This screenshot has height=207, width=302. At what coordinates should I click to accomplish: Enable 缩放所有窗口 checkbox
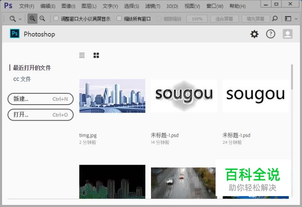coord(119,18)
